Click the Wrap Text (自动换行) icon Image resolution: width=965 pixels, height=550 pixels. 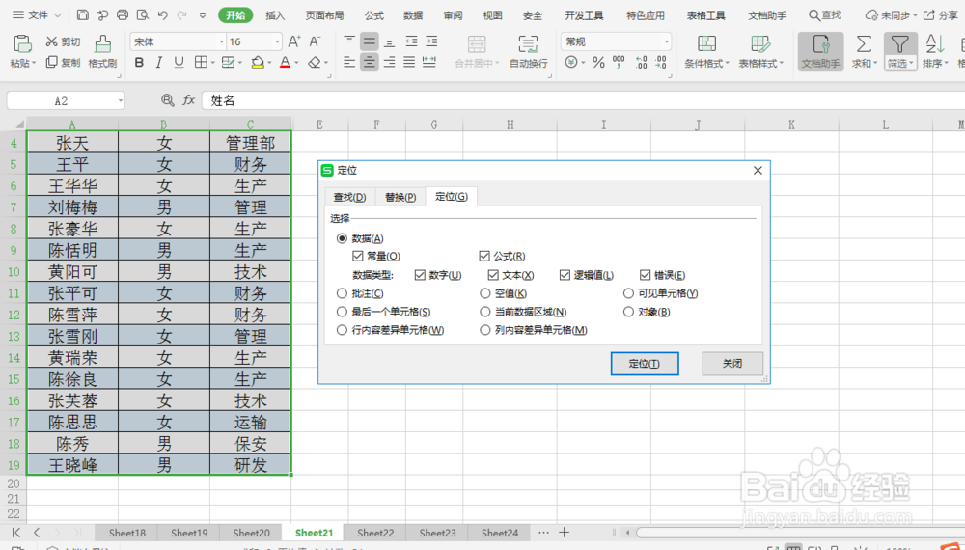coord(528,44)
